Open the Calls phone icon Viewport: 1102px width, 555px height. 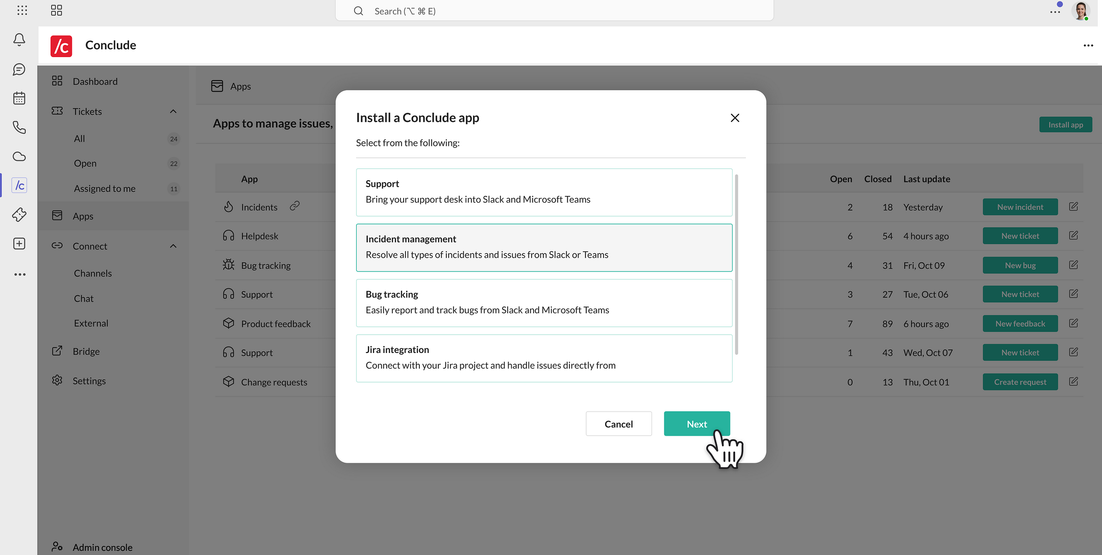pos(19,127)
